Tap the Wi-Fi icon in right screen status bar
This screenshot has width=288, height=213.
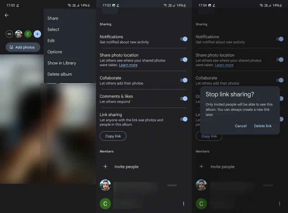tap(261, 5)
